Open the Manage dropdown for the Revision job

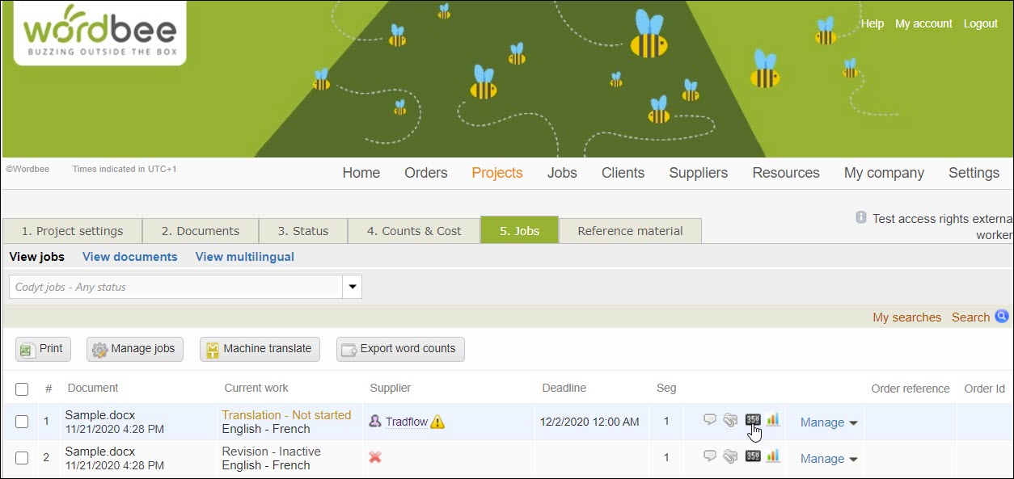pos(827,458)
